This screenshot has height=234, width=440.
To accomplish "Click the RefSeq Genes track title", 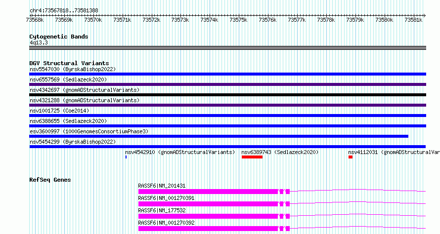I will (x=50, y=180).
